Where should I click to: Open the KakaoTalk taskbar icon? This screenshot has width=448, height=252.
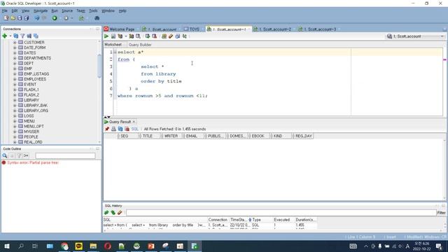[x=79, y=246]
